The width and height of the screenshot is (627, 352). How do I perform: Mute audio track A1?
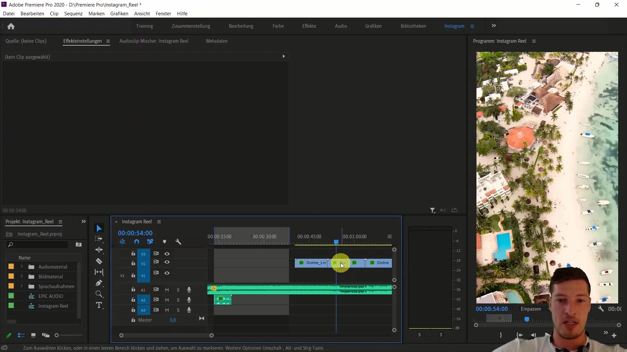click(167, 290)
